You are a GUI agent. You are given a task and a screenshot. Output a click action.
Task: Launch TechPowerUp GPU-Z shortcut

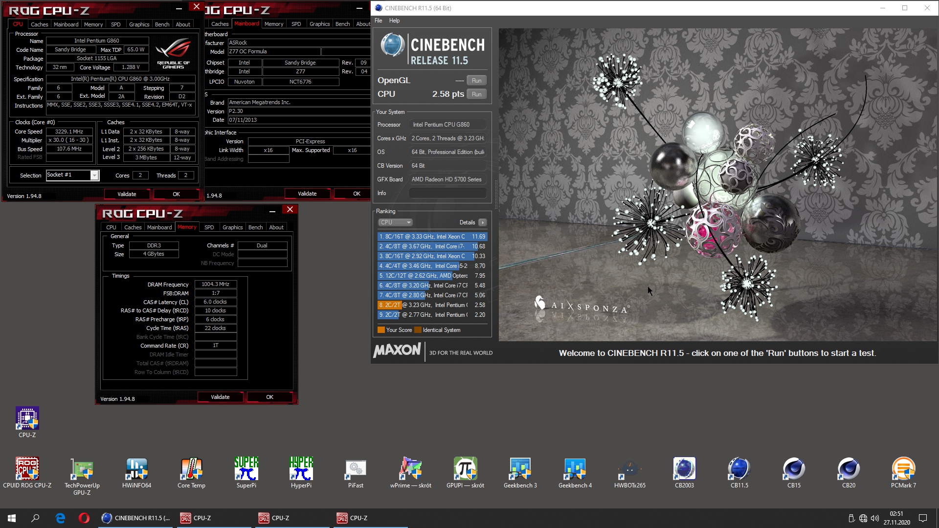[x=82, y=476]
